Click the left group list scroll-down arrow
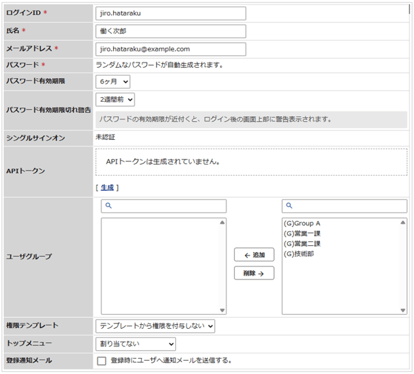This screenshot has height=374, width=414. click(222, 310)
